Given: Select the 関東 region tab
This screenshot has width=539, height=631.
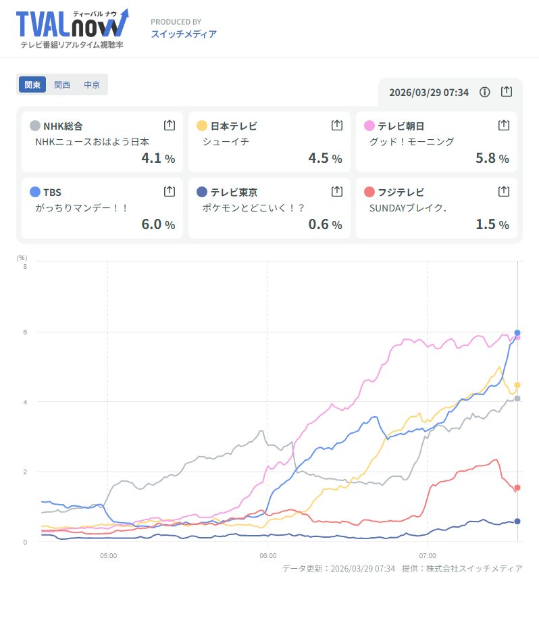Looking at the screenshot, I should (32, 84).
